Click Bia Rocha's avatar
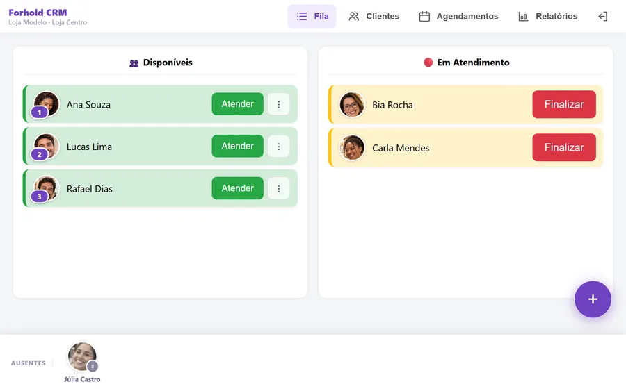This screenshot has width=626, height=391. [352, 104]
